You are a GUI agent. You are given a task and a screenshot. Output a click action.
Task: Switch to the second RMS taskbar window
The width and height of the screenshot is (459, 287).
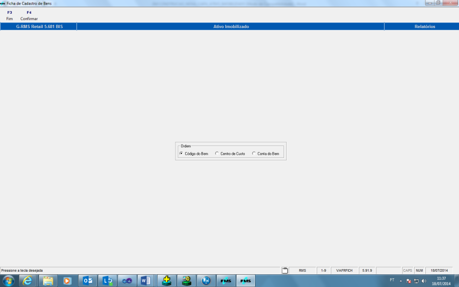click(246, 281)
